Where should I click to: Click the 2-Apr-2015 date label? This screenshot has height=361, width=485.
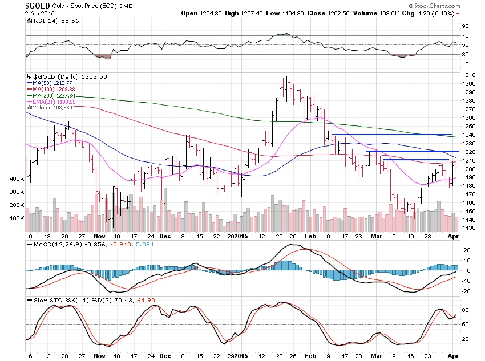(x=40, y=14)
